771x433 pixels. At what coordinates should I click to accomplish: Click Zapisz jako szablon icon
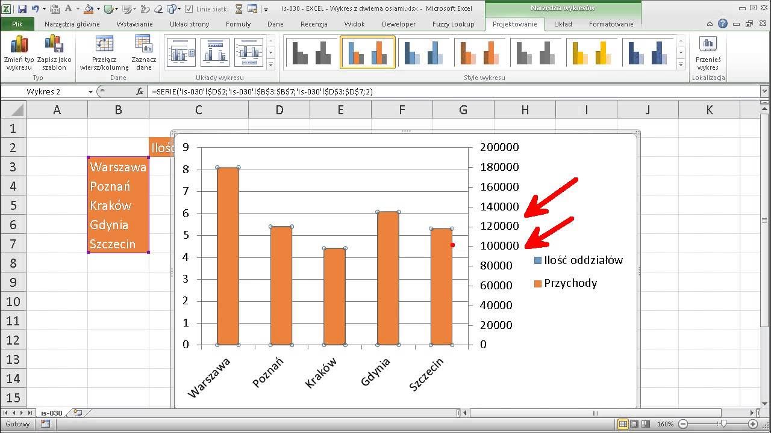tap(54, 44)
